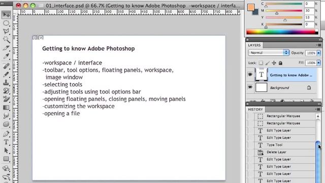Hide the Background layer
325x183 pixels.
pyautogui.click(x=250, y=87)
